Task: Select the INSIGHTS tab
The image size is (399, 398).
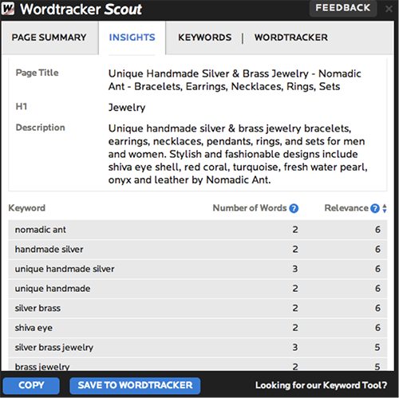Action: click(x=132, y=37)
